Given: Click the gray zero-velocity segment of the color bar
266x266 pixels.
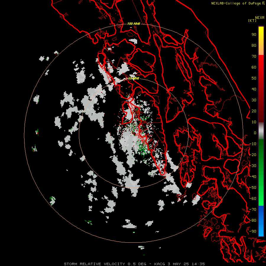Looking at the screenshot, I should (x=261, y=131).
